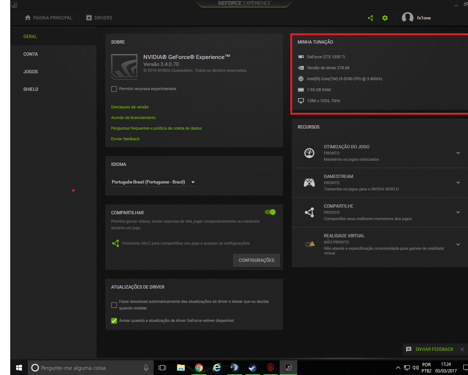This screenshot has height=375, width=468.
Task: Click the message icon in Enviar Feedback bar
Action: point(409,349)
